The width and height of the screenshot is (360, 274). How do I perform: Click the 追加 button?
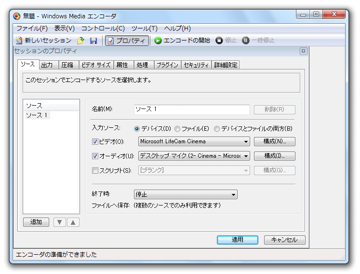click(x=36, y=222)
